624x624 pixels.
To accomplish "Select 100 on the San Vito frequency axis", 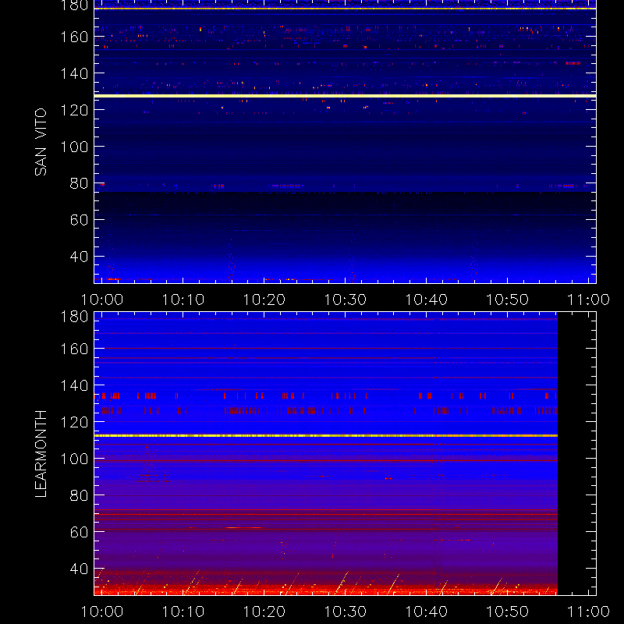I will 74,147.
